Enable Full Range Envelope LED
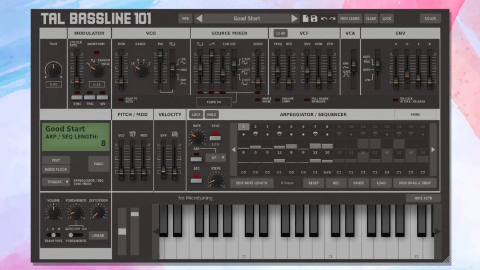Viewport: 480px width, 270px height. coord(307,100)
